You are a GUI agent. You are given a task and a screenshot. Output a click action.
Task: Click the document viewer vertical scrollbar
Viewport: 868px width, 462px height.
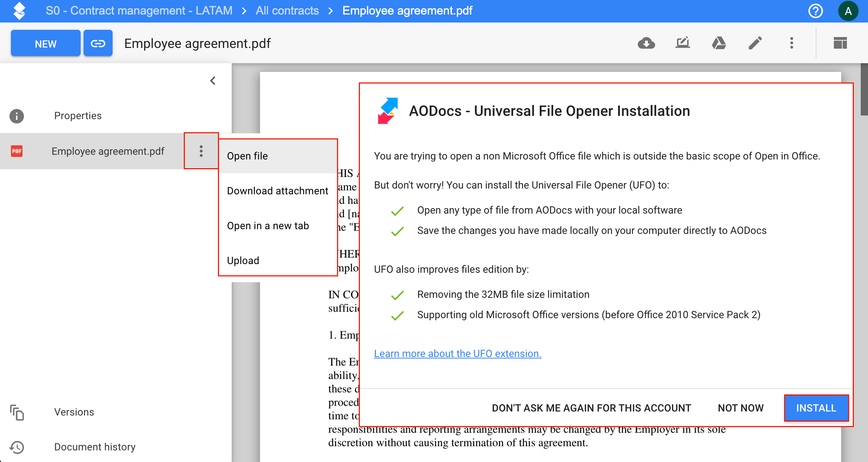tap(864, 89)
